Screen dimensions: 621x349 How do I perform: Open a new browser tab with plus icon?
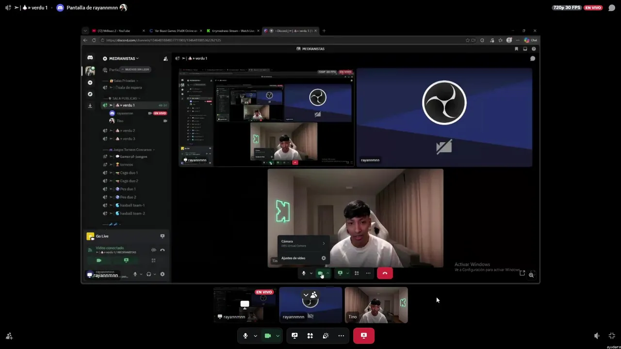[x=324, y=31]
